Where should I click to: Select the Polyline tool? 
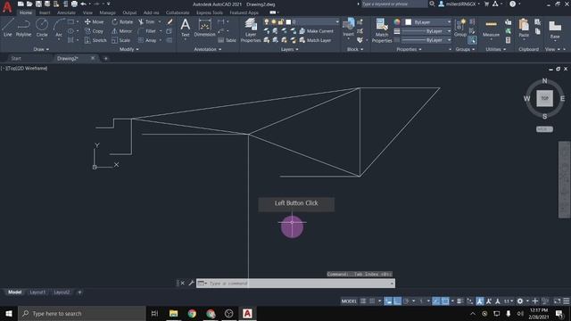click(x=24, y=28)
